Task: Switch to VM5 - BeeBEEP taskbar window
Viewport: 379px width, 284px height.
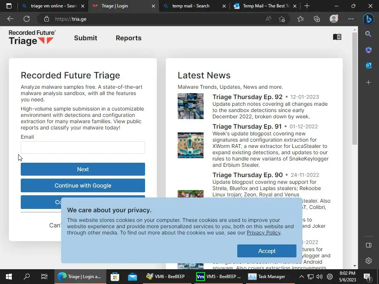Action: pos(219,277)
